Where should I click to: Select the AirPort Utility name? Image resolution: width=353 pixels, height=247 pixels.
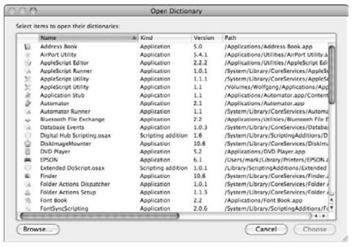click(58, 55)
